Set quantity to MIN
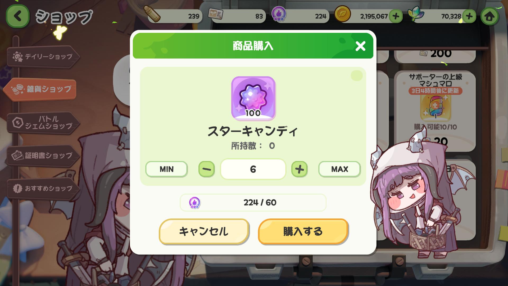 click(x=166, y=169)
